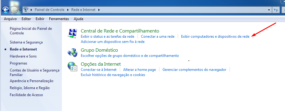Click the Opções da Internet icon

pos(73,67)
